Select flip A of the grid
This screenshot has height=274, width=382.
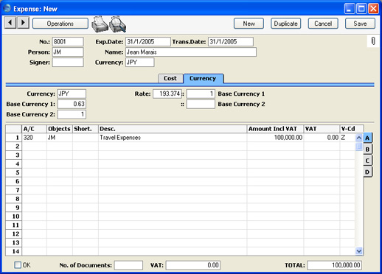coord(367,138)
